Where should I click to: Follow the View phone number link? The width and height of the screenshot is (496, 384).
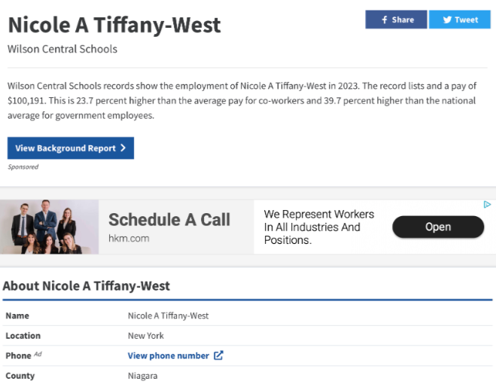(x=169, y=355)
